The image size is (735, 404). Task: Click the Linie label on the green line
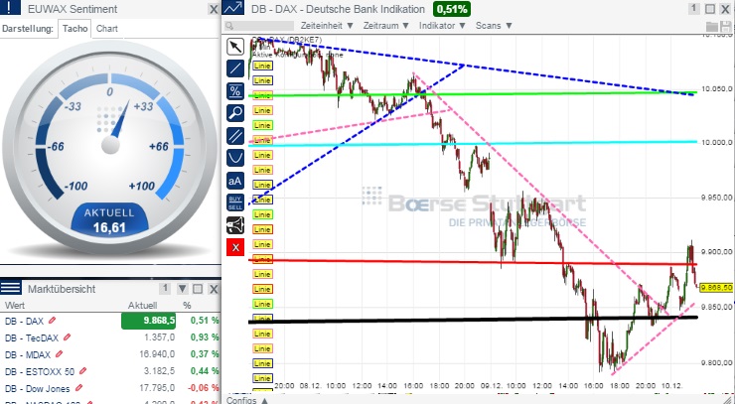[x=262, y=95]
